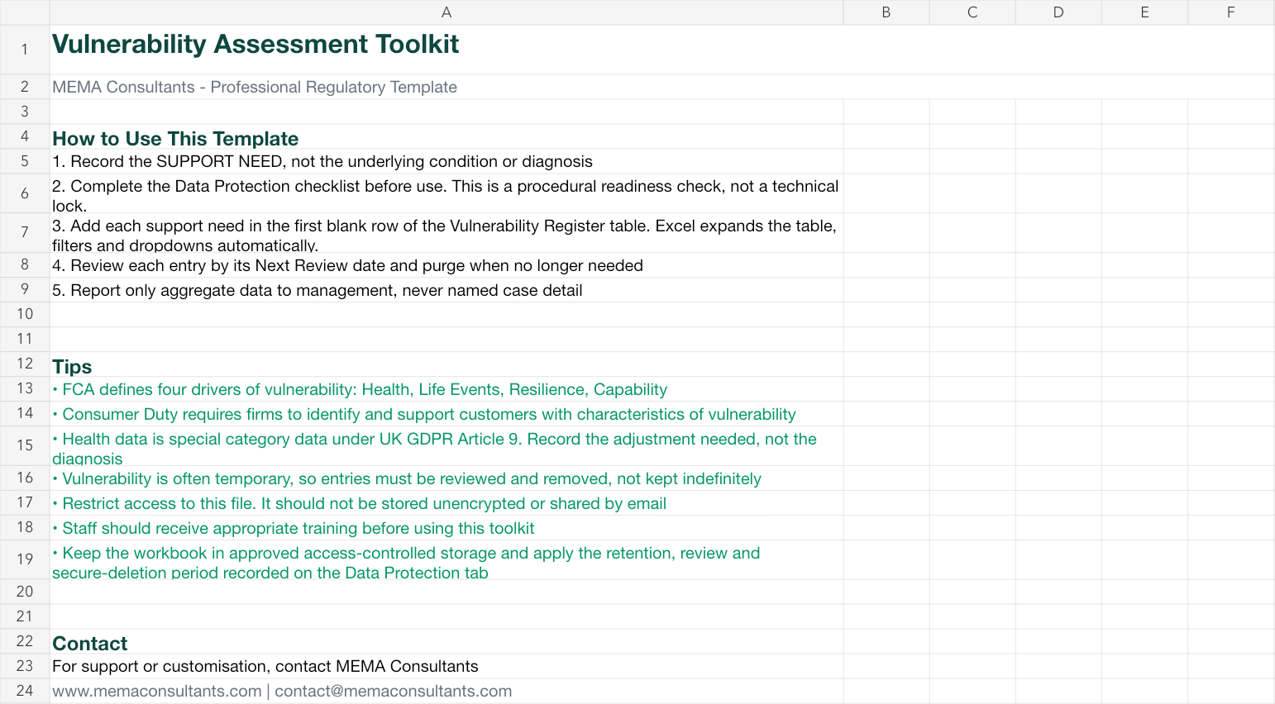Select 'FCA defines four drivers' tip
The height and width of the screenshot is (704, 1275).
pos(446,388)
